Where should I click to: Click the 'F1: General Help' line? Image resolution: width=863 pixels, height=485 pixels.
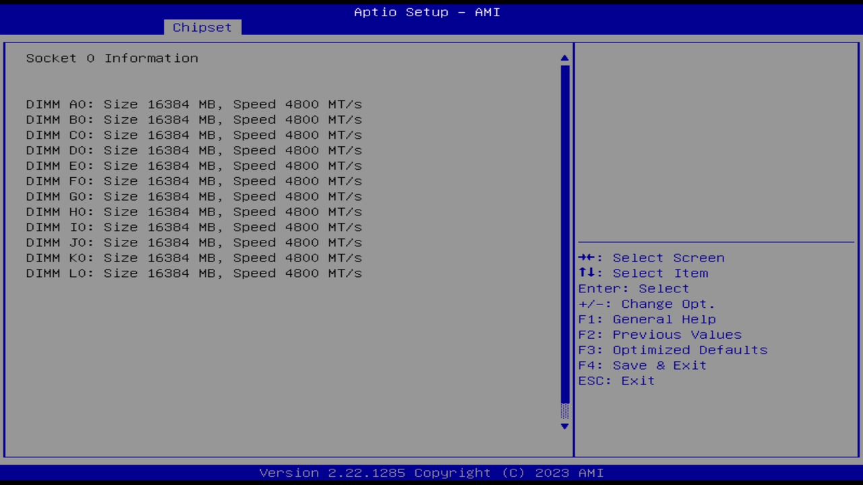pyautogui.click(x=647, y=319)
